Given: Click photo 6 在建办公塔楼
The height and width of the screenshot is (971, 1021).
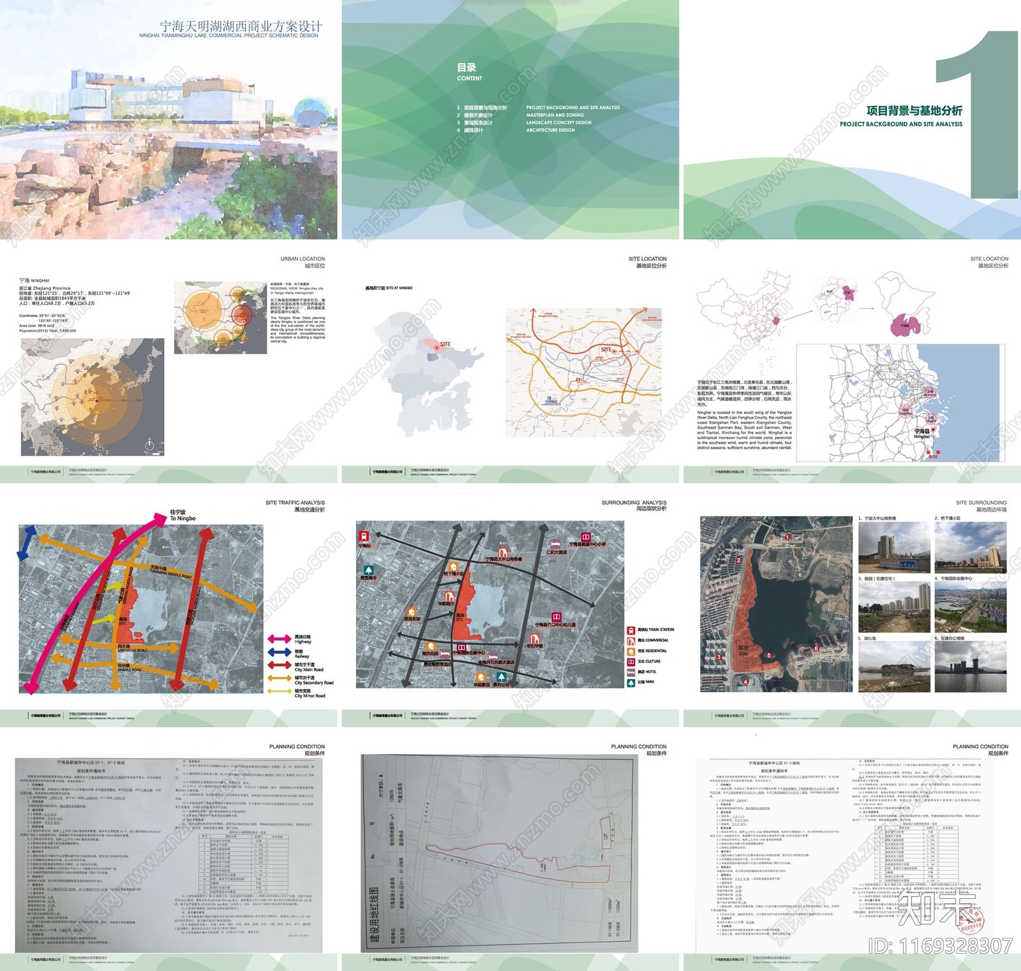Looking at the screenshot, I should [971, 667].
